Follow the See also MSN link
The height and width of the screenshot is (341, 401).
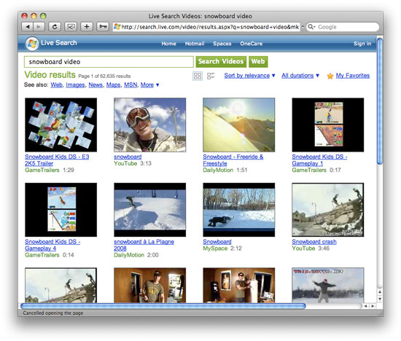131,85
